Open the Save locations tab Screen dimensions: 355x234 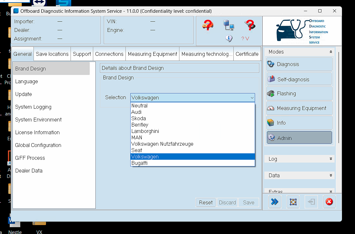click(x=52, y=54)
